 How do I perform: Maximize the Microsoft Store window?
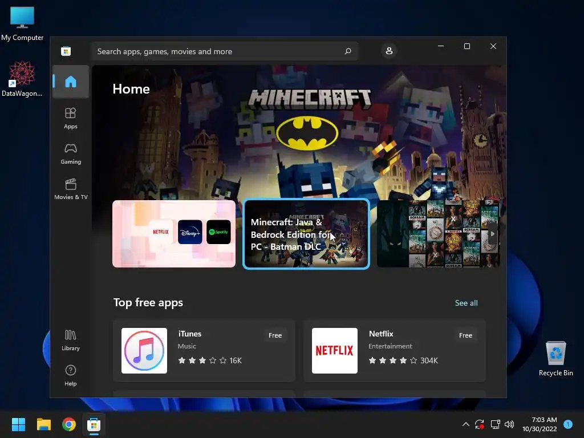(x=467, y=46)
